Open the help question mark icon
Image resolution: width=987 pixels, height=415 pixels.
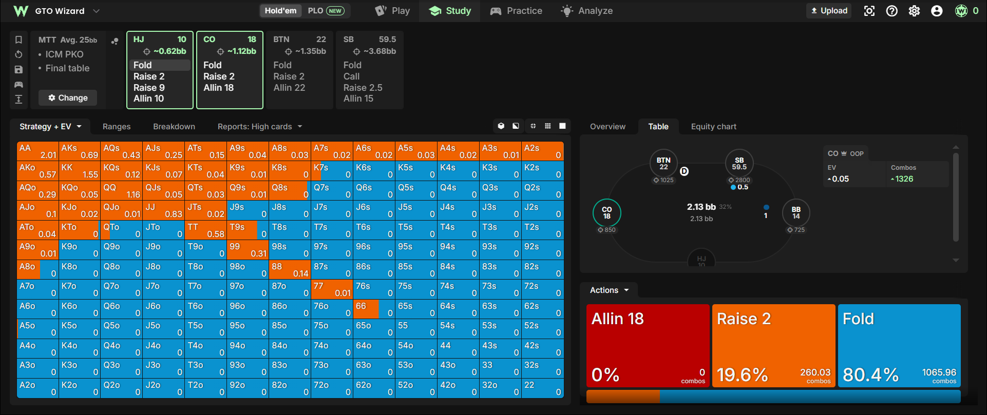(x=892, y=11)
